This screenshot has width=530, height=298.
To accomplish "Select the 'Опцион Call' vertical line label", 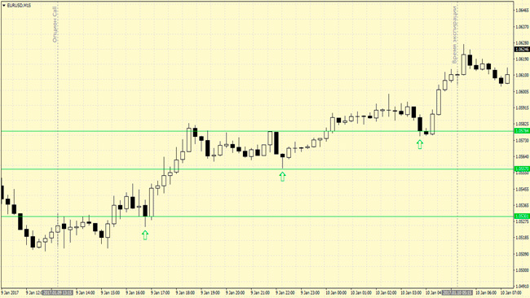I will 55,24.
